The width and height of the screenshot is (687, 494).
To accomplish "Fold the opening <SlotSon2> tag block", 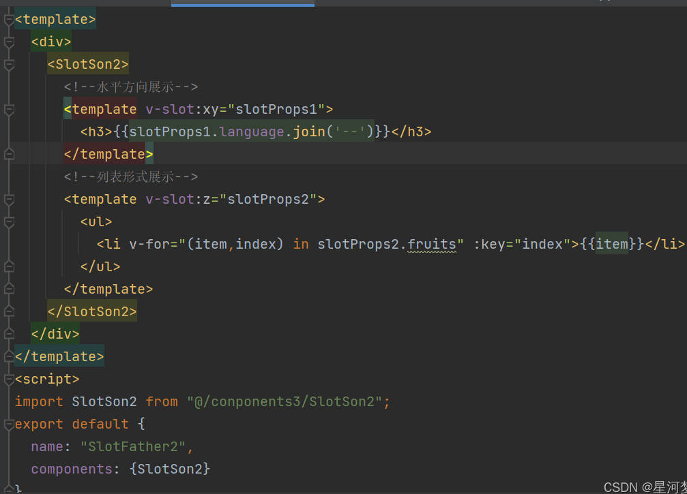I will pyautogui.click(x=9, y=65).
